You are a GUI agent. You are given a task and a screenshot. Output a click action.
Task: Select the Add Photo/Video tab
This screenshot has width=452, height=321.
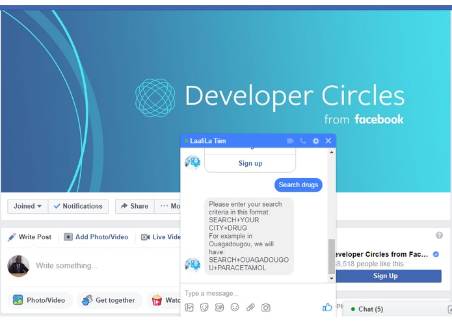tap(96, 237)
